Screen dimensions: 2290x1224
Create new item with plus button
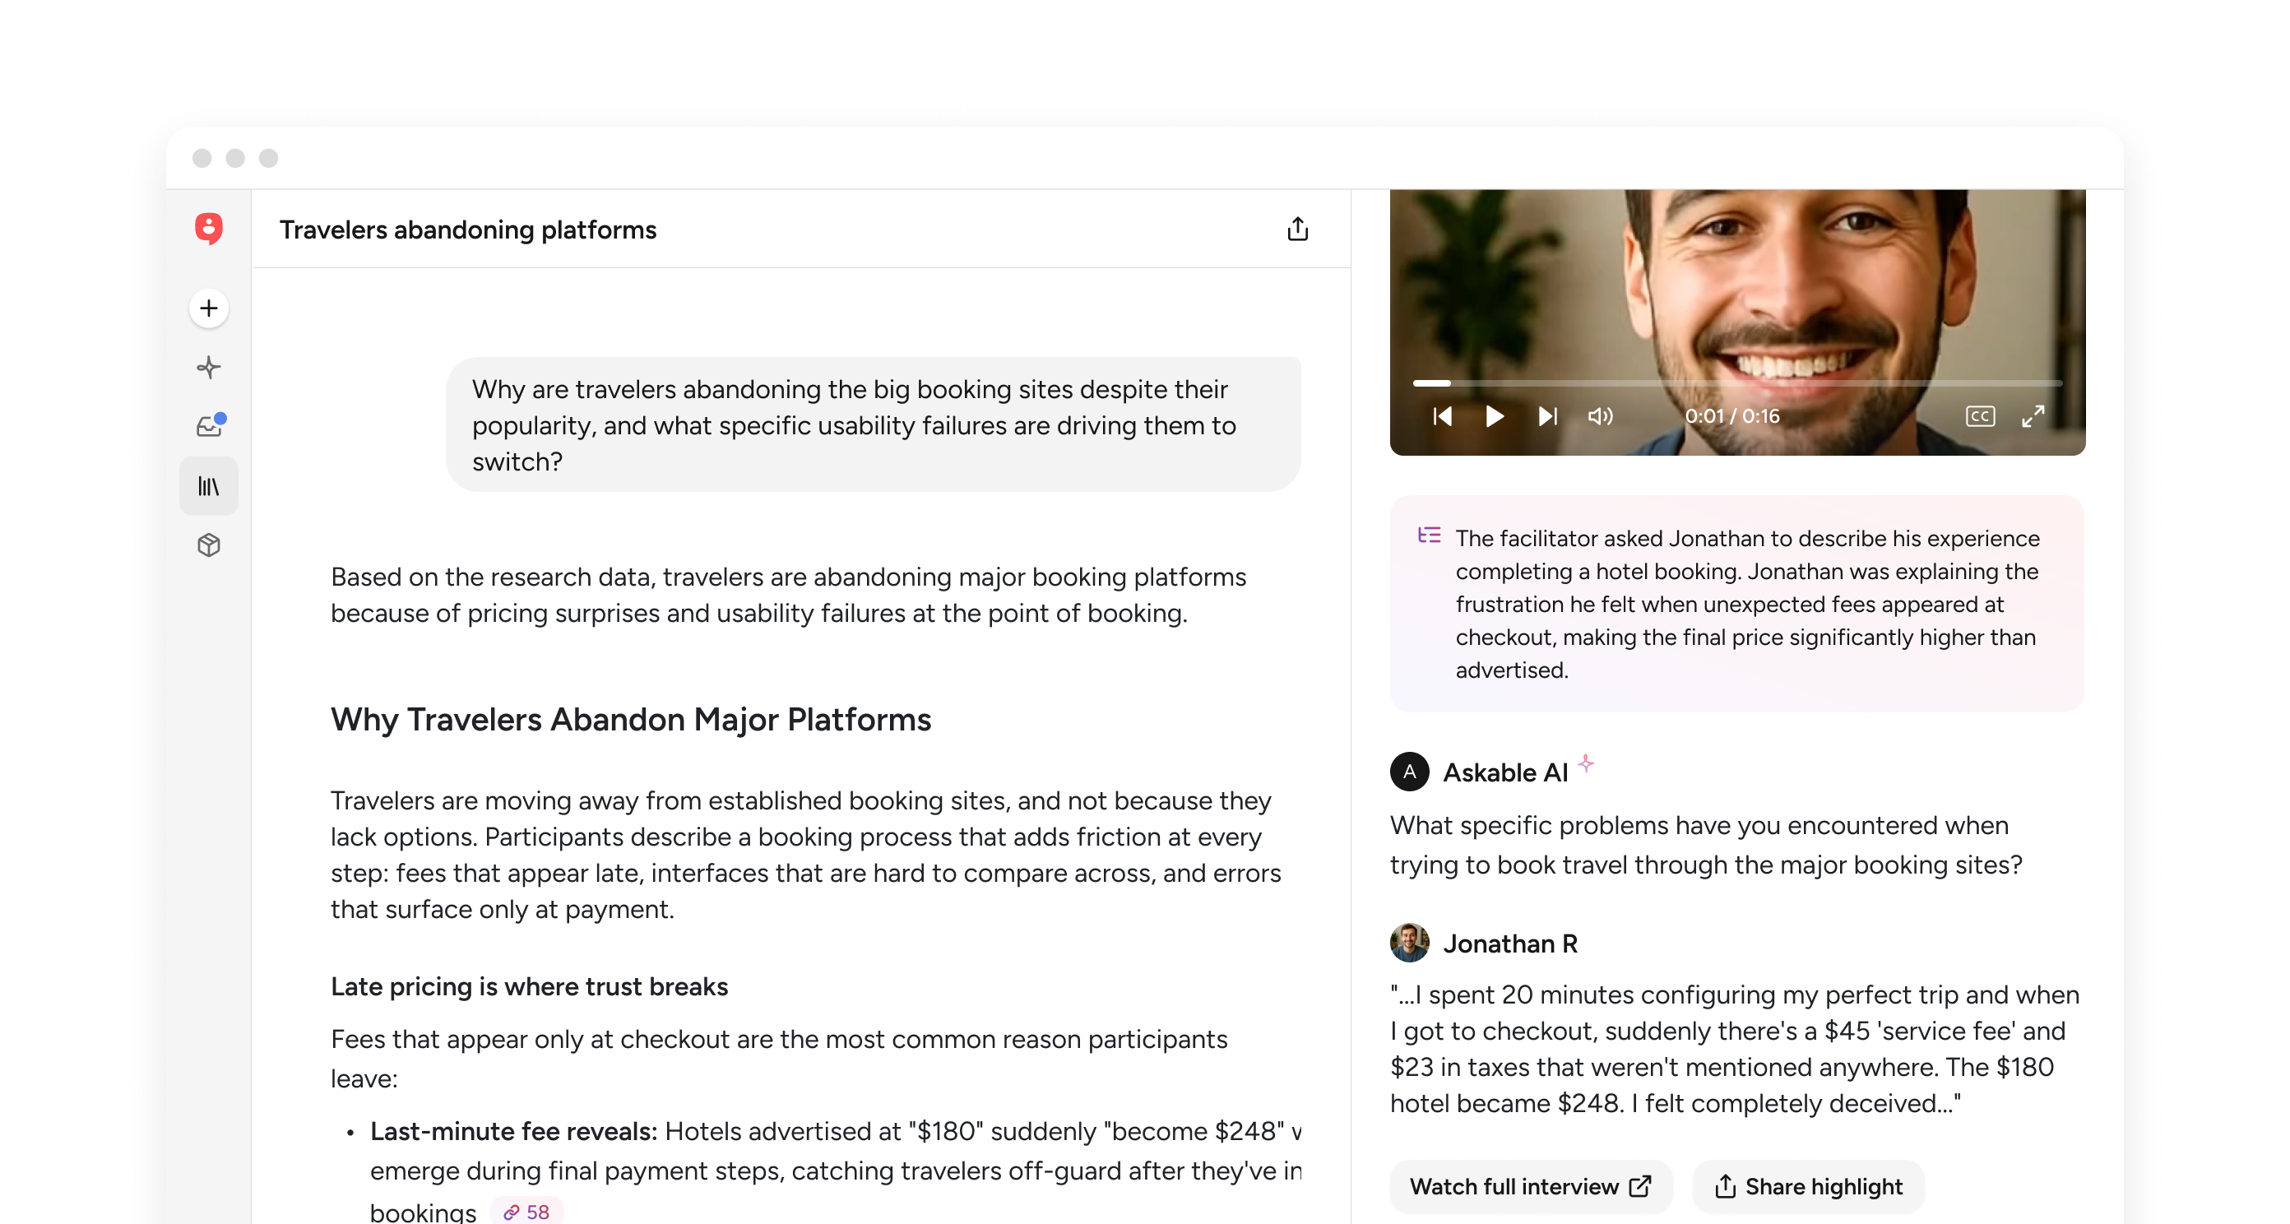[209, 308]
